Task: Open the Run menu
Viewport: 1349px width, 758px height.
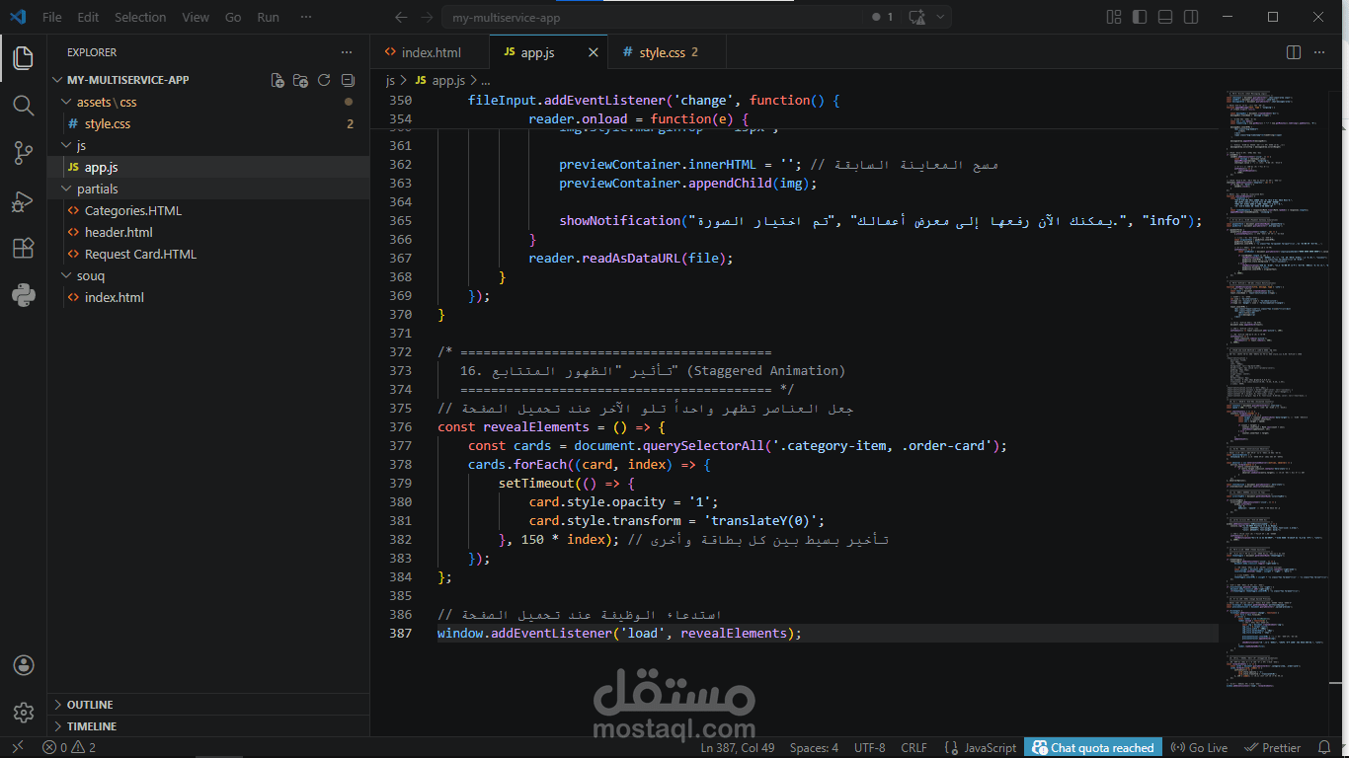Action: tap(268, 17)
